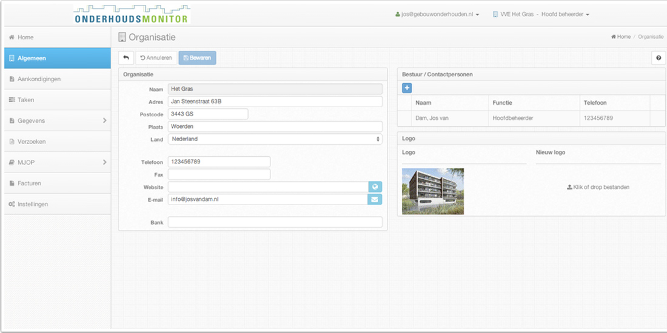Image resolution: width=667 pixels, height=333 pixels.
Task: Expand the MJOP sidebar menu
Action: click(x=57, y=162)
